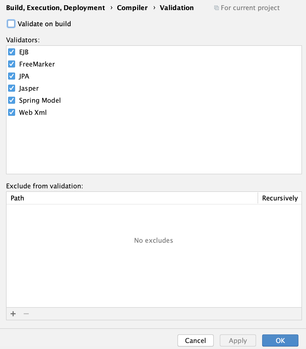The image size is (306, 349).
Task: Navigate to Build, Execution, Deployment breadcrumb
Action: click(56, 8)
